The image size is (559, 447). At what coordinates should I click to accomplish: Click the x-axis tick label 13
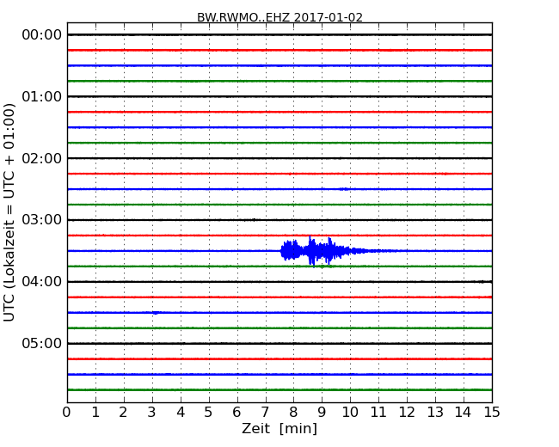point(435,413)
